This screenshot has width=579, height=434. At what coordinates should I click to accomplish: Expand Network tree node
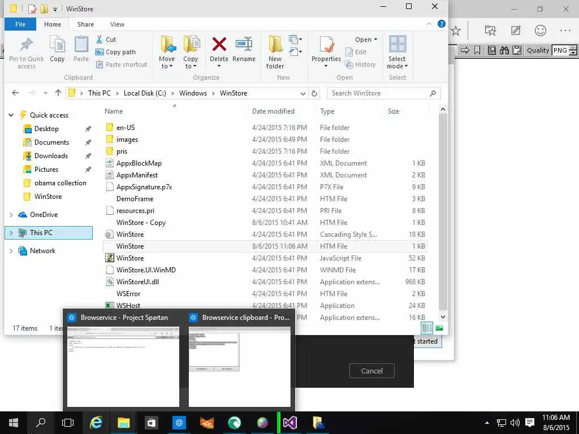[x=11, y=251]
